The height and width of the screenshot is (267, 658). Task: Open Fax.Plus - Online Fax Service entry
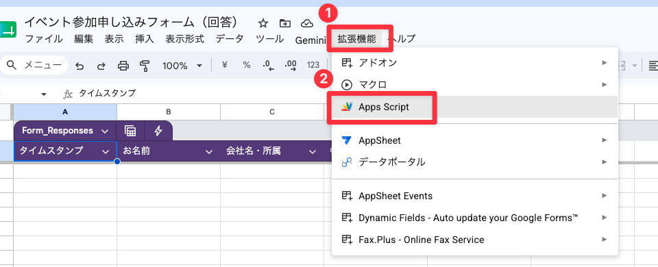pos(474,240)
